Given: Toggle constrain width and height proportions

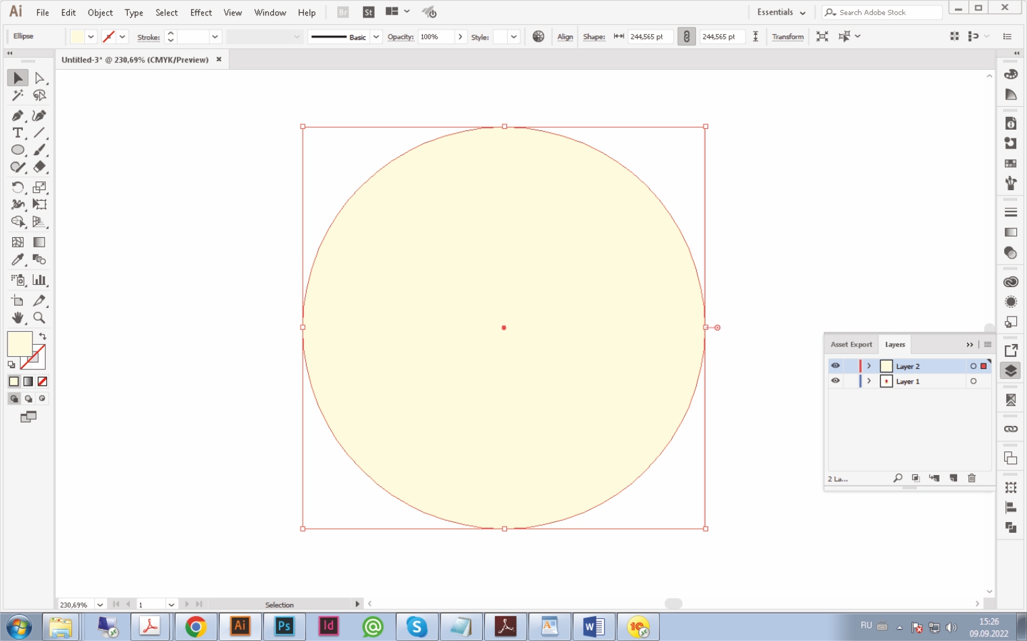Looking at the screenshot, I should [x=686, y=37].
